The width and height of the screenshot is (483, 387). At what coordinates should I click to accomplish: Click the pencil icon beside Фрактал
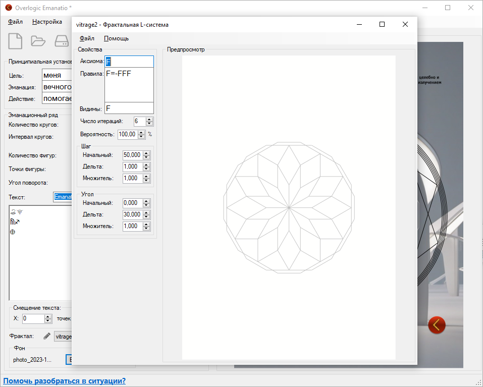click(x=47, y=336)
